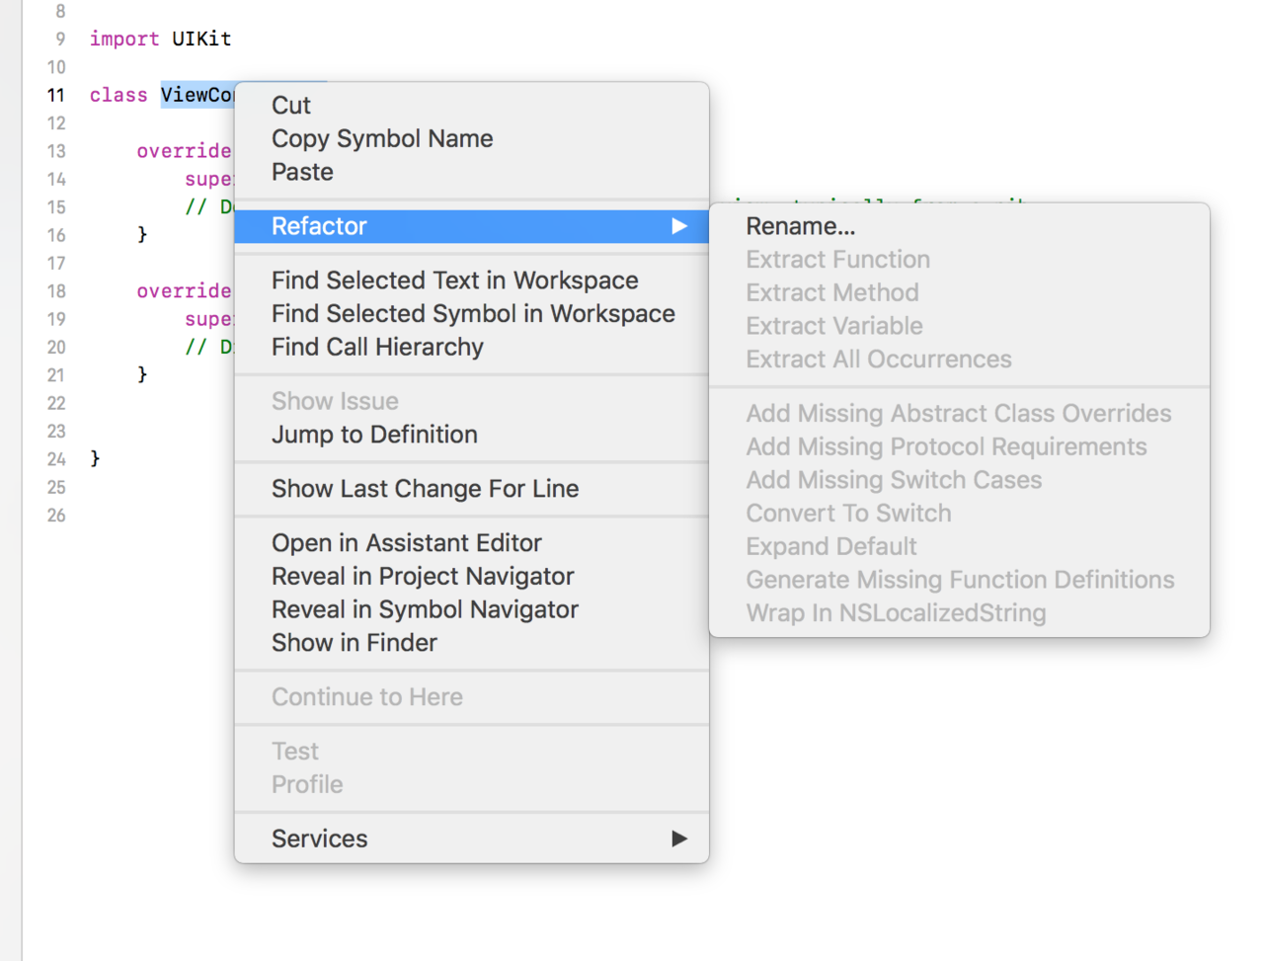
Task: Select Cut from the context menu
Action: click(x=291, y=106)
